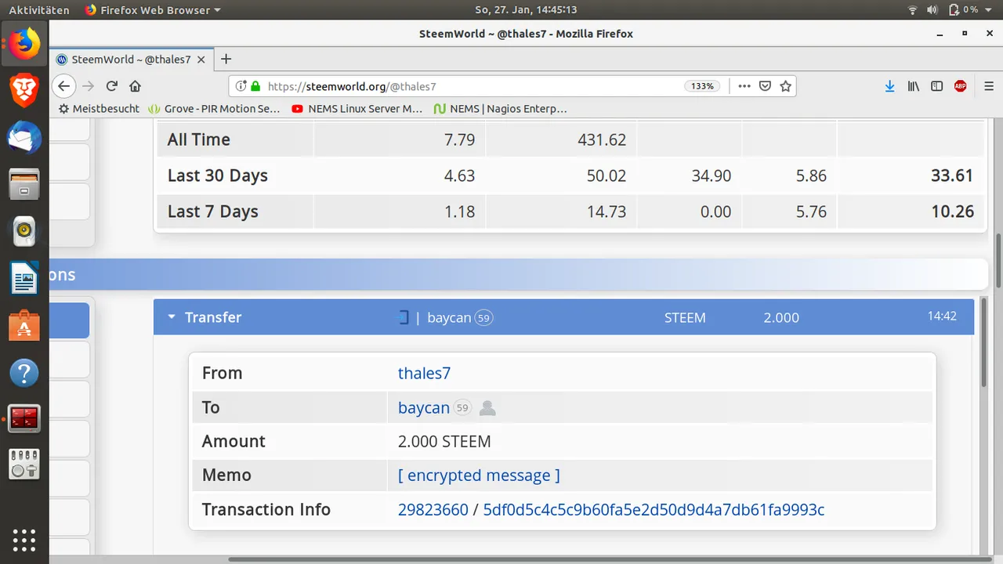
Task: Open Thunderbird mail in dock
Action: click(x=24, y=138)
